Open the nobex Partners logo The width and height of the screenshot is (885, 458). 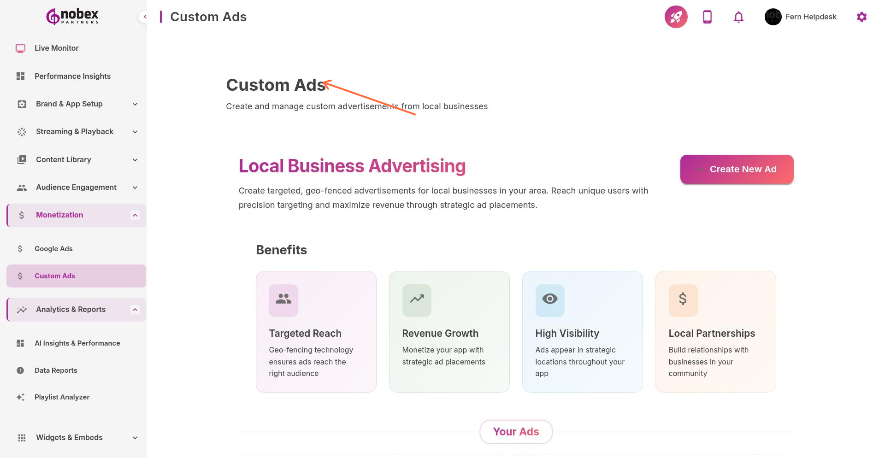[71, 16]
